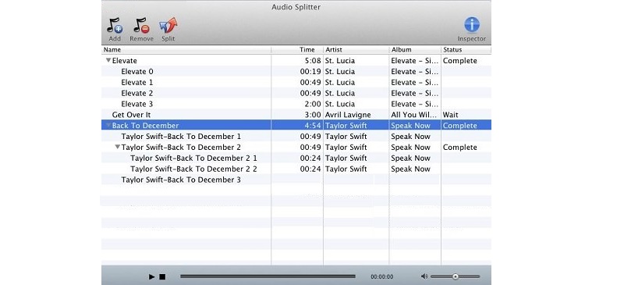Select Taylor Swift-Back To December 2 1
624x285 pixels.
coord(296,158)
